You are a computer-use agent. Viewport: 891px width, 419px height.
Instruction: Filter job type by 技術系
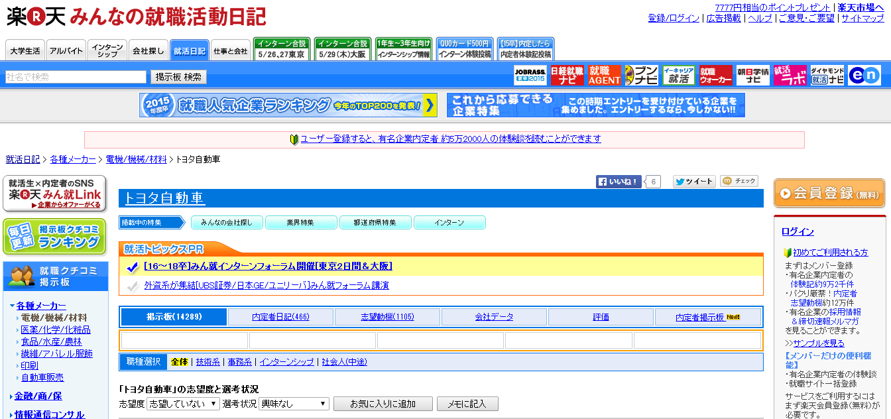point(208,362)
